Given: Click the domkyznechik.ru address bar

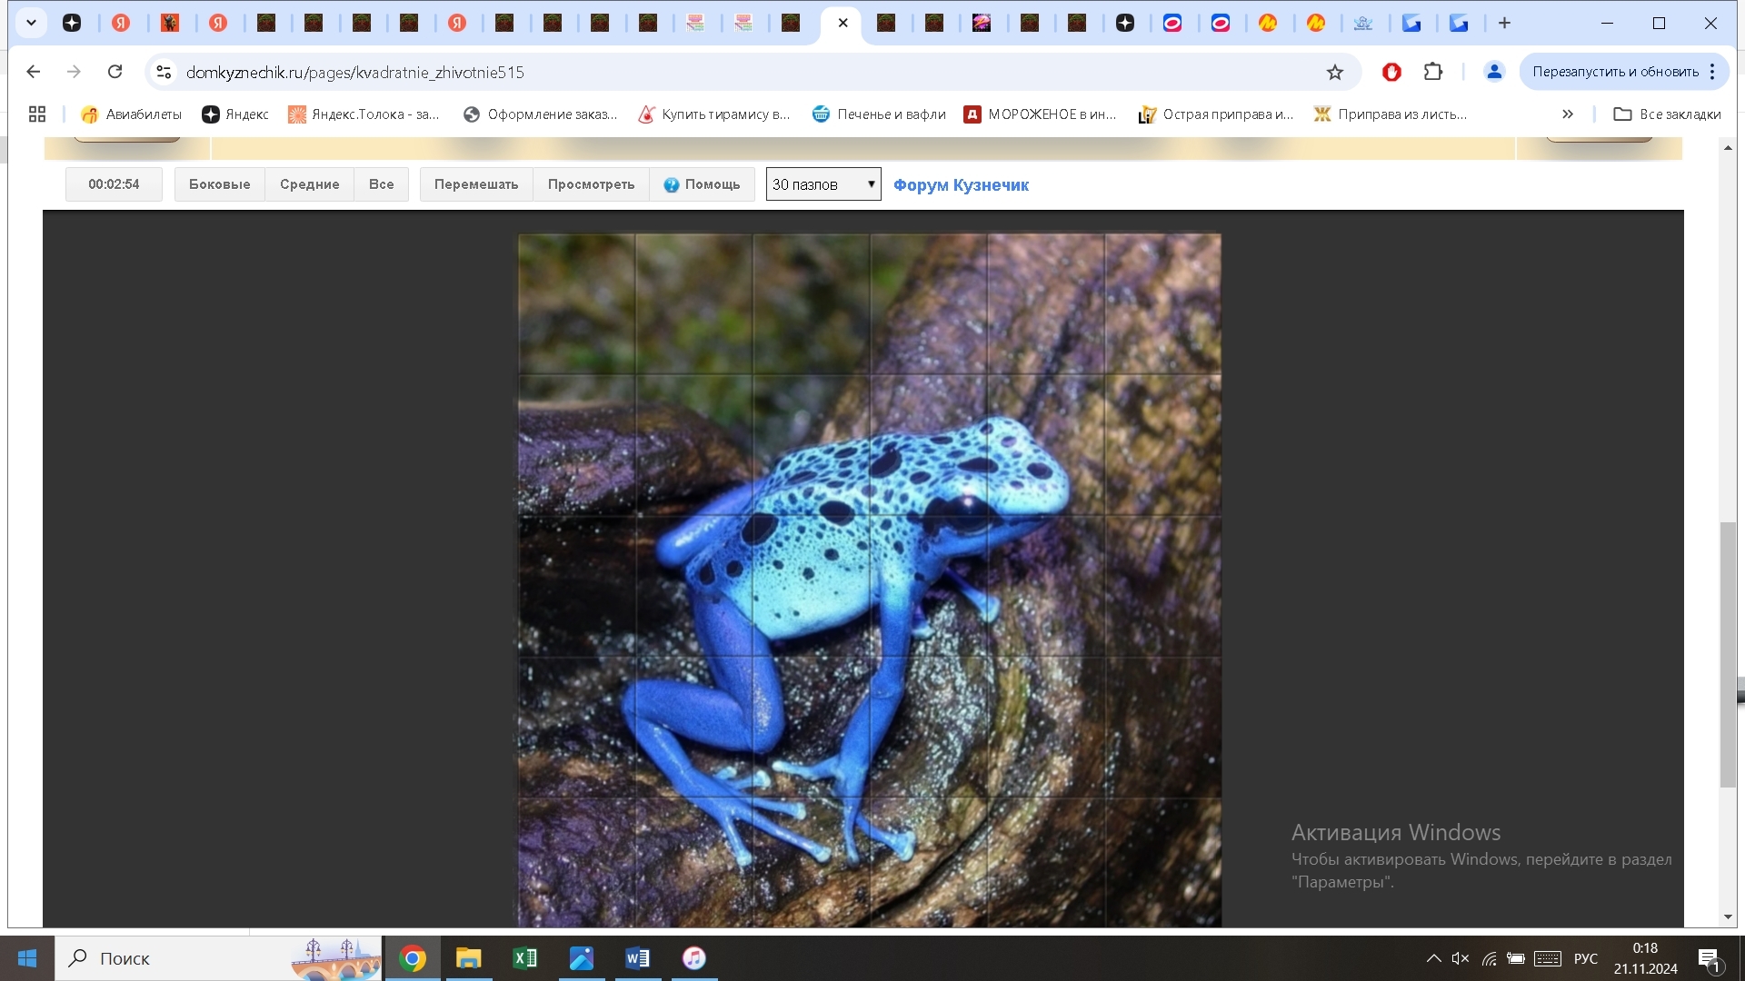Looking at the screenshot, I should (x=727, y=72).
